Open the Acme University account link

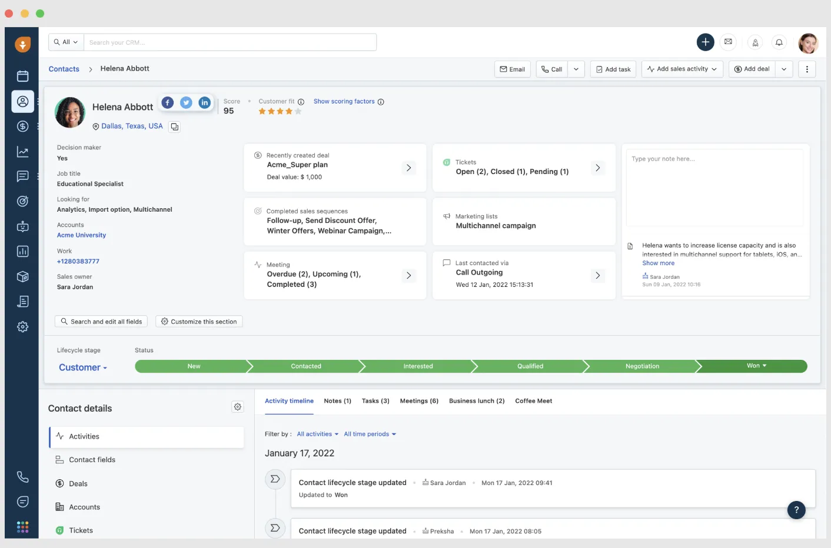click(x=82, y=235)
